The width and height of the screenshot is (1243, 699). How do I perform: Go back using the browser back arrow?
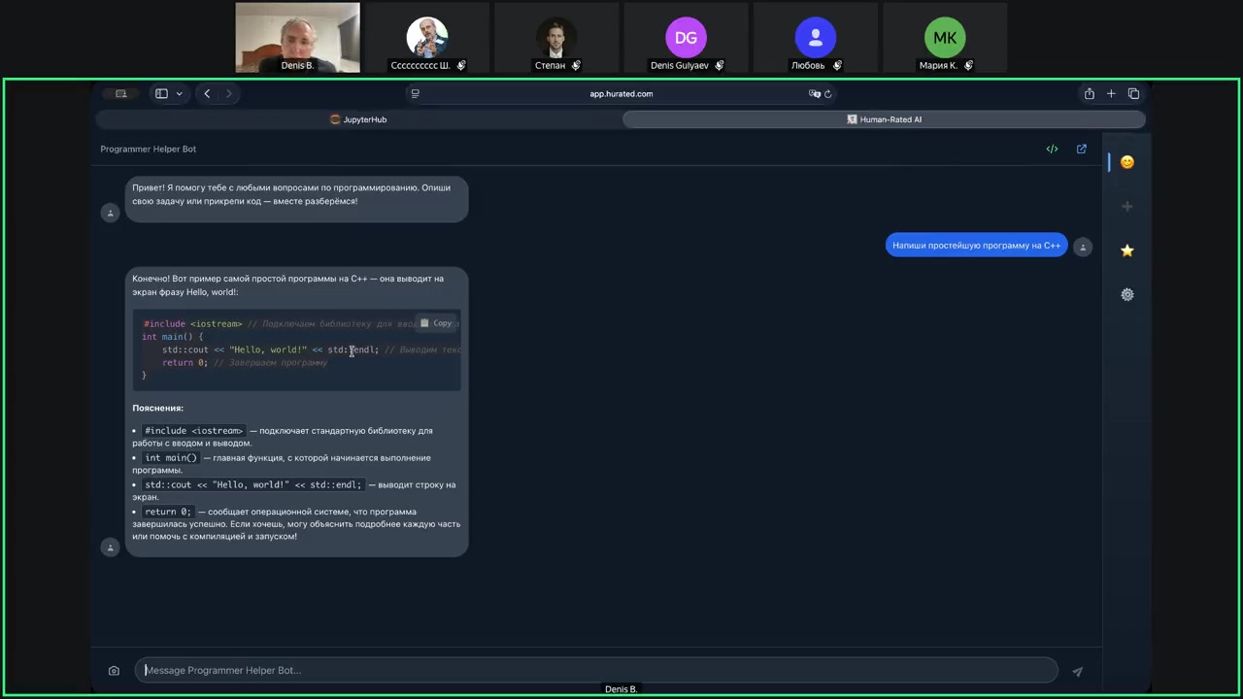point(207,94)
